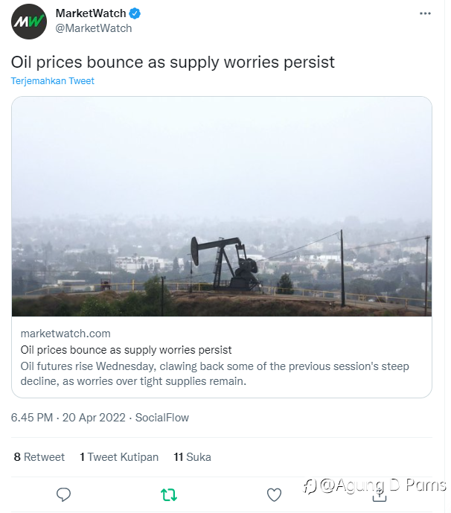451x513 pixels.
Task: Click the blue verified badge
Action: pos(135,13)
